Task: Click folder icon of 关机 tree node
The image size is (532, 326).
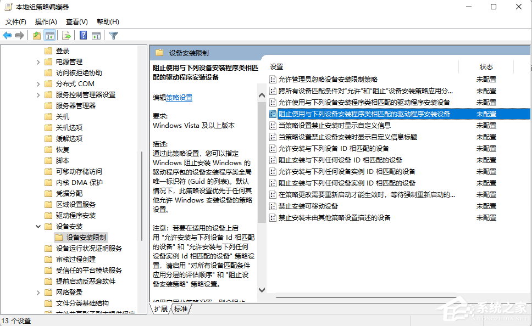Action: tap(48, 116)
